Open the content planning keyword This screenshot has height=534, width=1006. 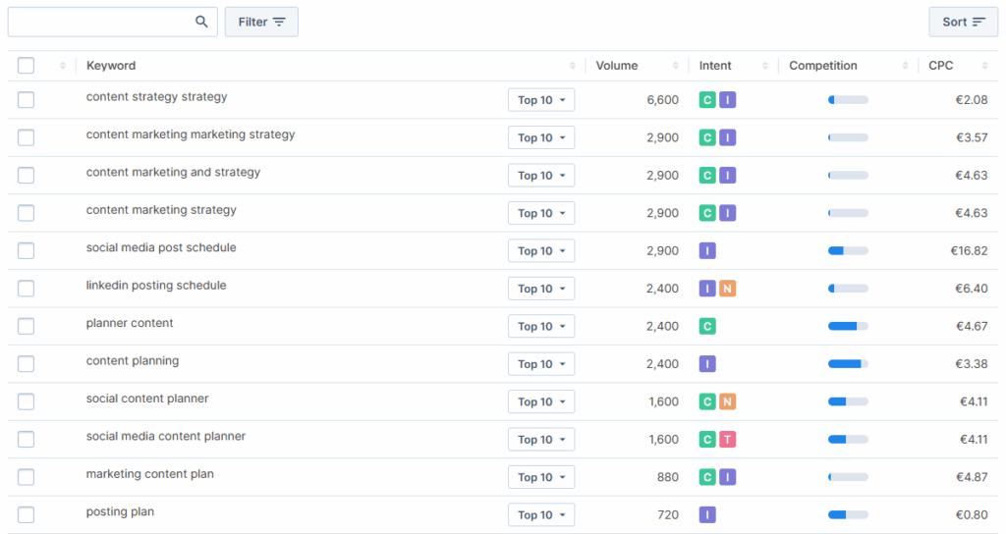[133, 361]
